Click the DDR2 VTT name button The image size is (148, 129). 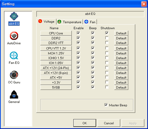[56, 43]
